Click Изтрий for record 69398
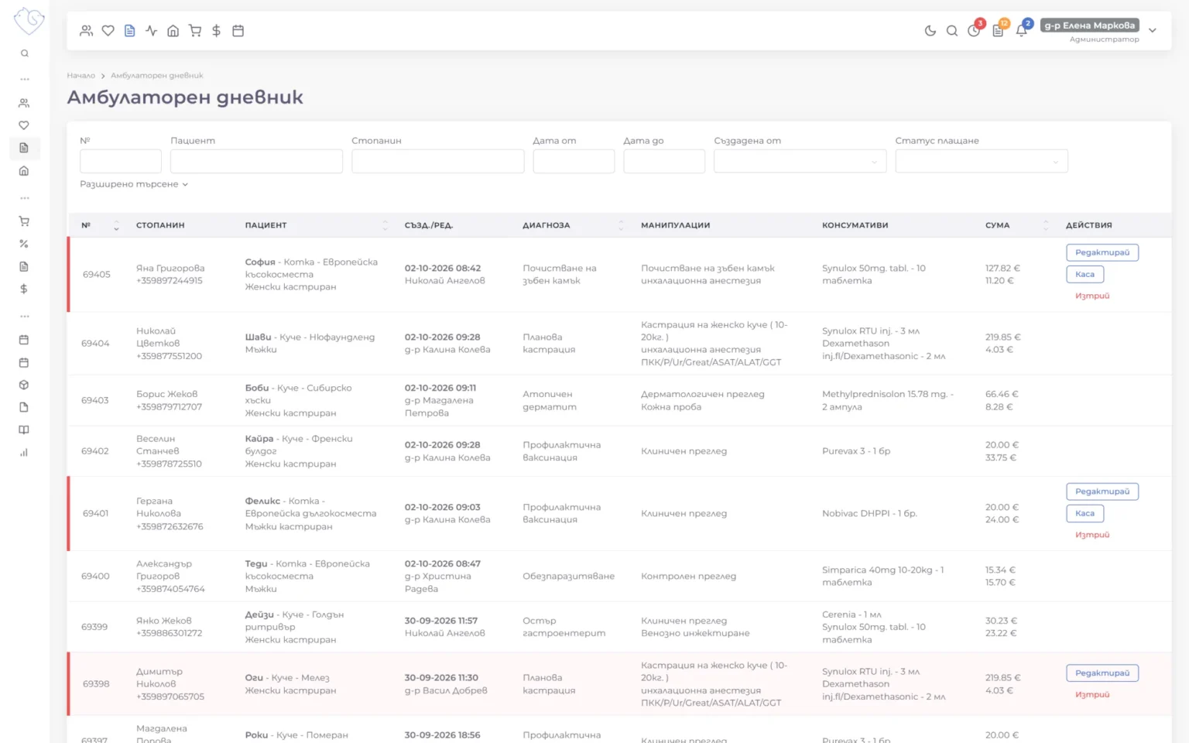 point(1092,694)
